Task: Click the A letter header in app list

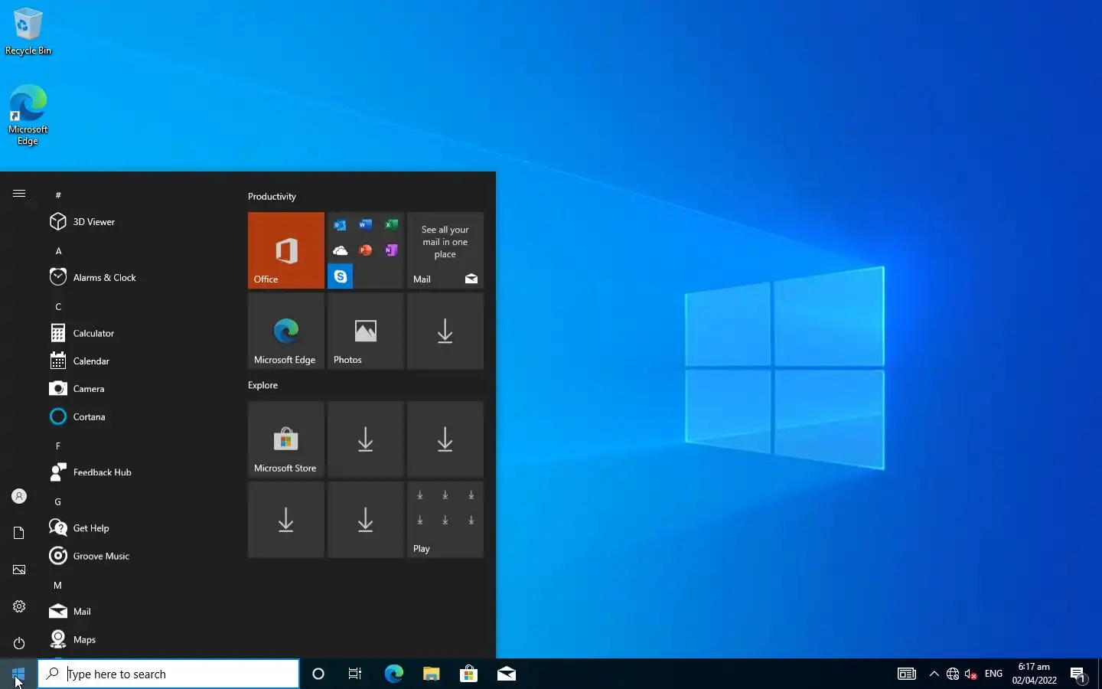Action: [58, 250]
